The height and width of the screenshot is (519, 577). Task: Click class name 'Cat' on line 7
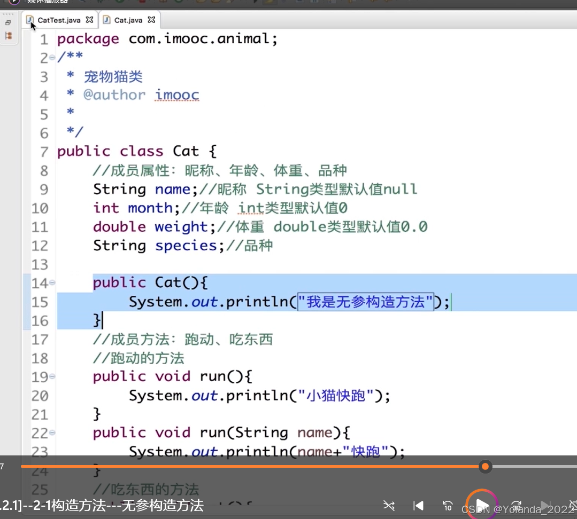pyautogui.click(x=186, y=151)
